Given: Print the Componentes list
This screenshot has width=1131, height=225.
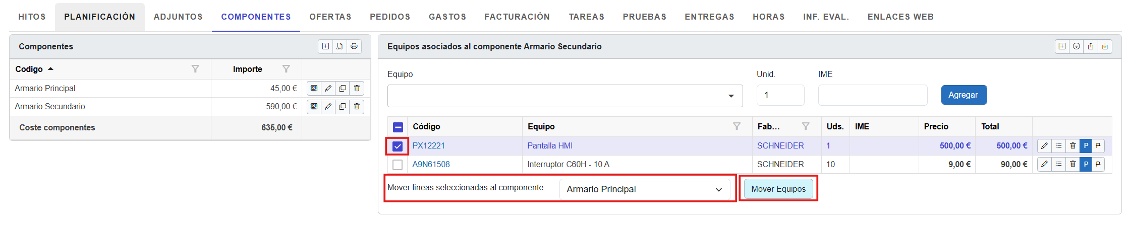Looking at the screenshot, I should coord(354,46).
